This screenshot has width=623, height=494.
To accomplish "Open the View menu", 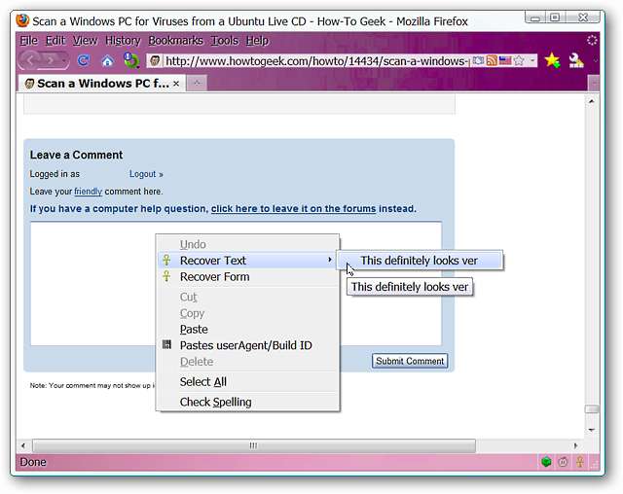I will coord(85,41).
